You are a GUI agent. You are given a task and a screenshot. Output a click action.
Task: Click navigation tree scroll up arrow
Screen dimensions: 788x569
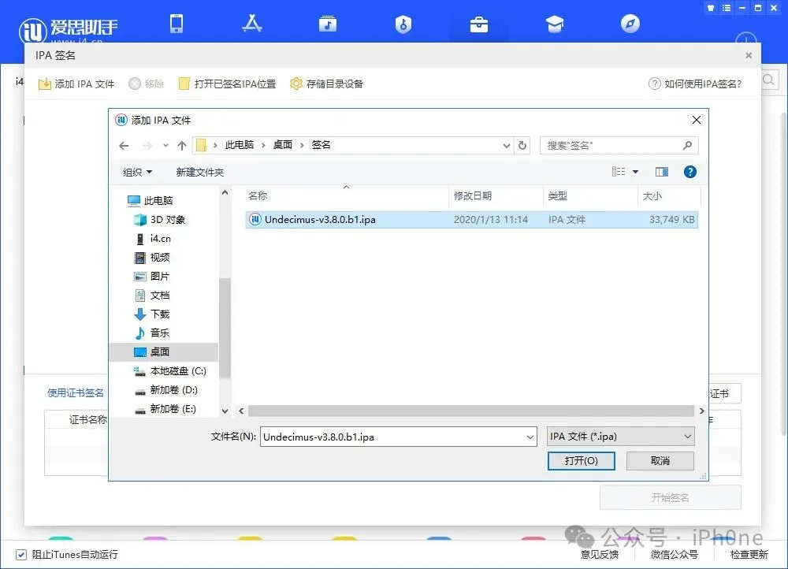tap(225, 192)
